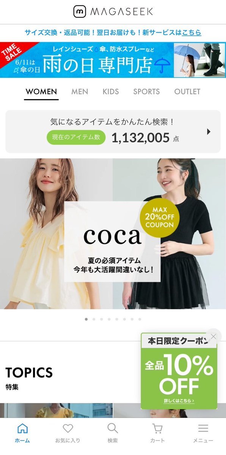226x455 pixels.
Task: Jump to second carousel slide dot
Action: pyautogui.click(x=94, y=319)
